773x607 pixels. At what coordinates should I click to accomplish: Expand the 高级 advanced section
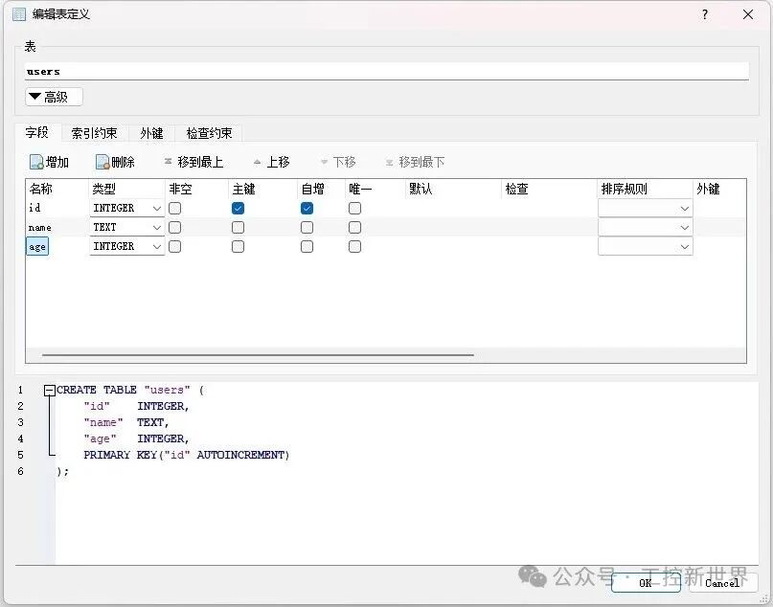[x=54, y=97]
